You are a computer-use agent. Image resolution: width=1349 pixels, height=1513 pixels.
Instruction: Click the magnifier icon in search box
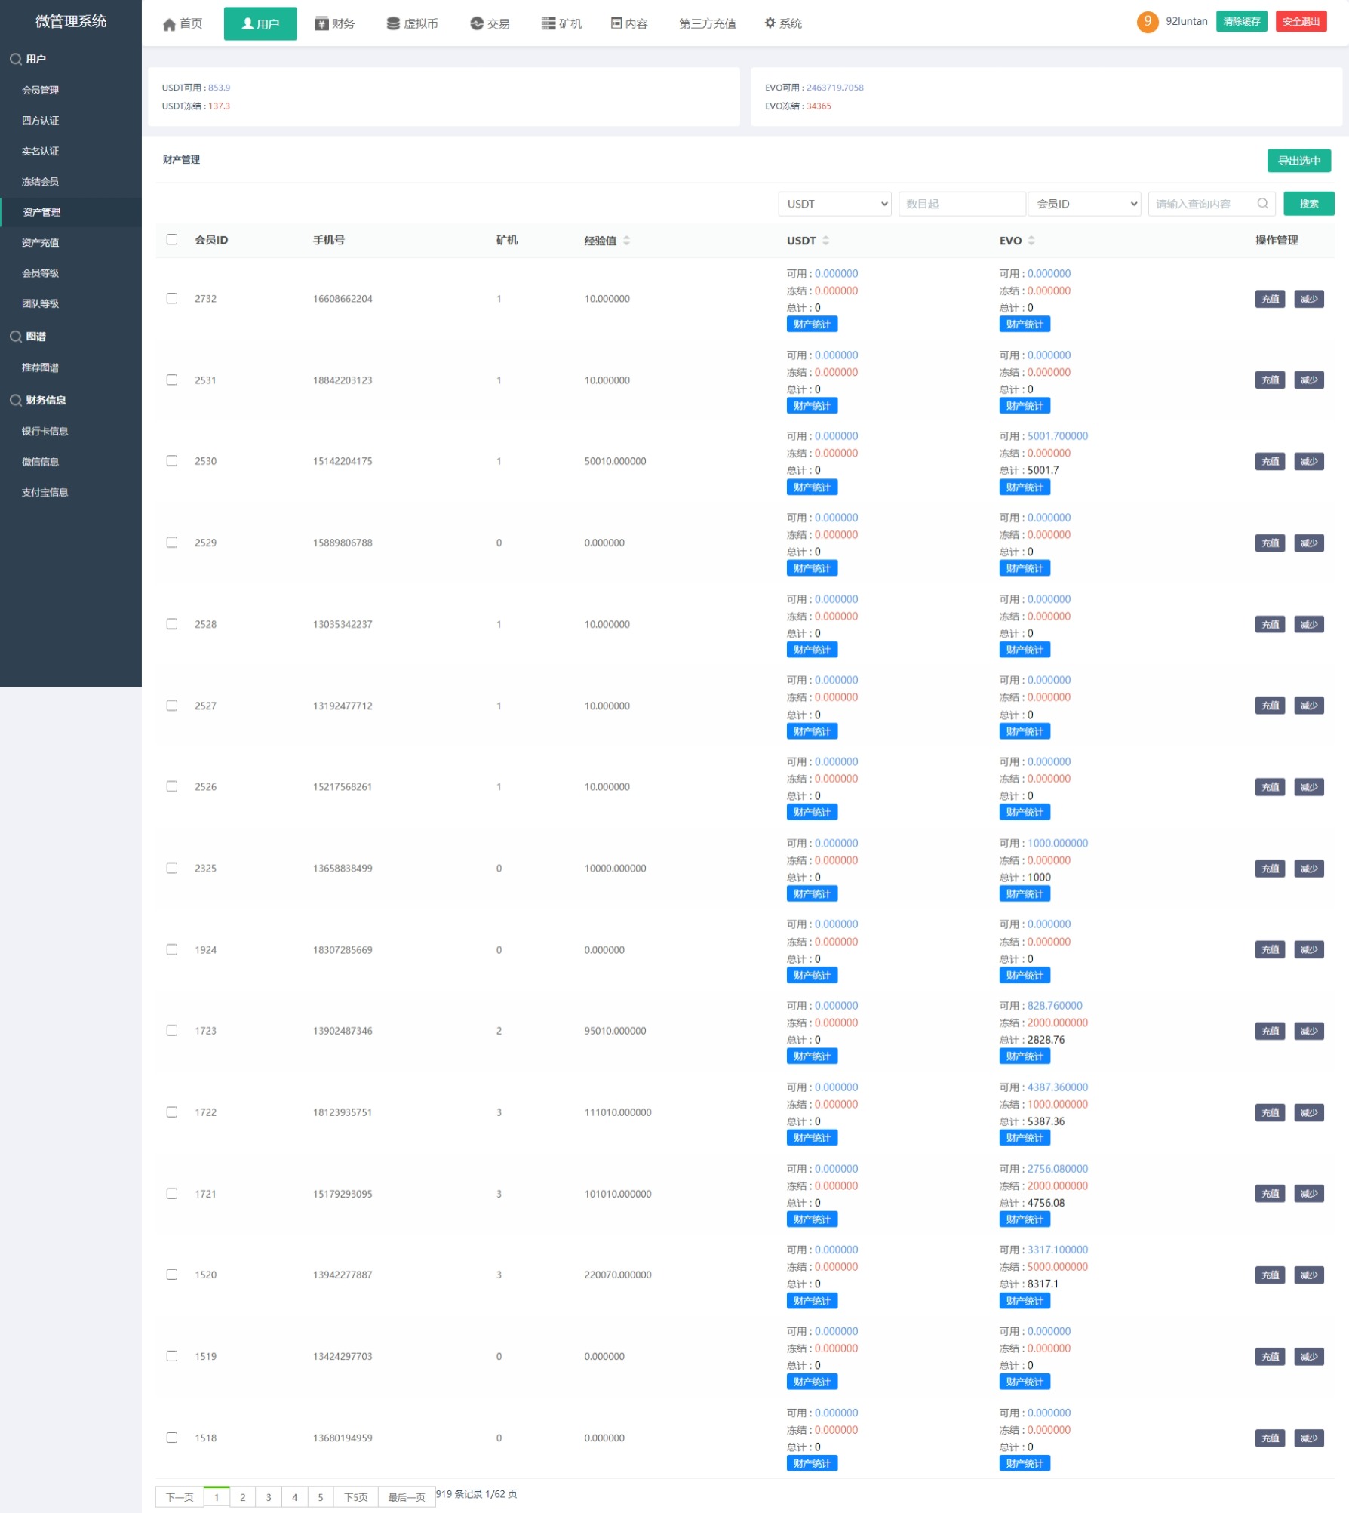[x=1262, y=204]
